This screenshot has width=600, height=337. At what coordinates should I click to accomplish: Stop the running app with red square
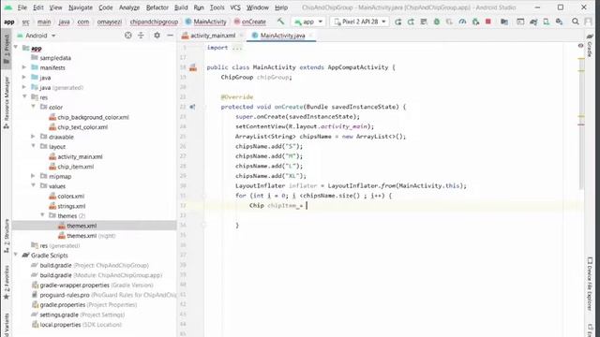click(x=487, y=22)
